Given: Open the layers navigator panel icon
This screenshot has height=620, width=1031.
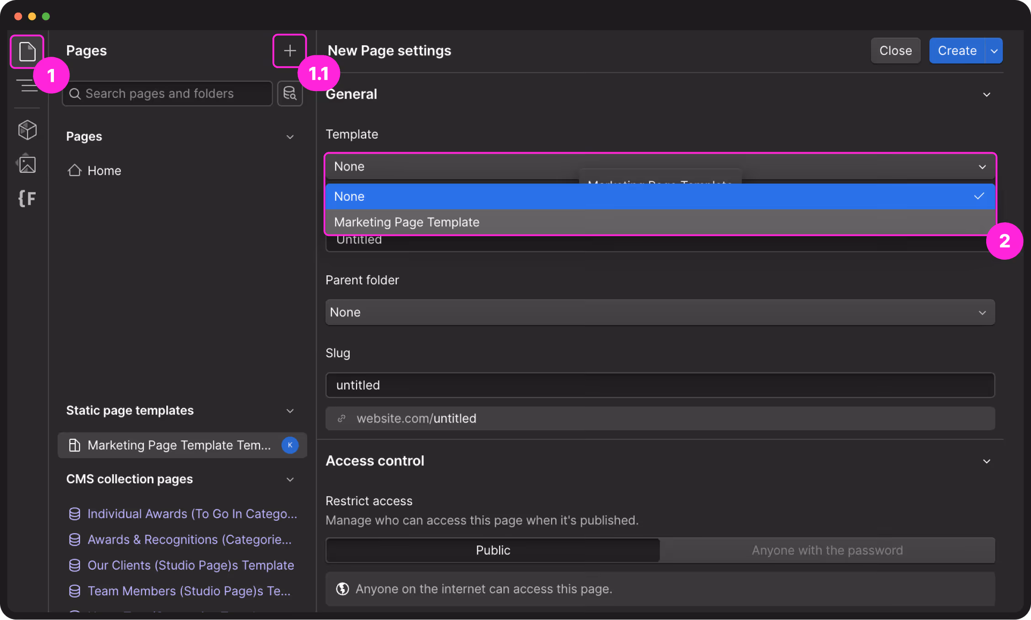Looking at the screenshot, I should coord(27,86).
